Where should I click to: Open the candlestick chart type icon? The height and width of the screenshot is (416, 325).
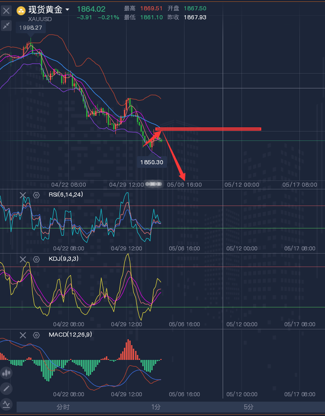click(6, 372)
